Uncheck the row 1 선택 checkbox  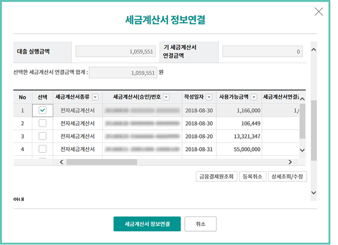tap(43, 110)
